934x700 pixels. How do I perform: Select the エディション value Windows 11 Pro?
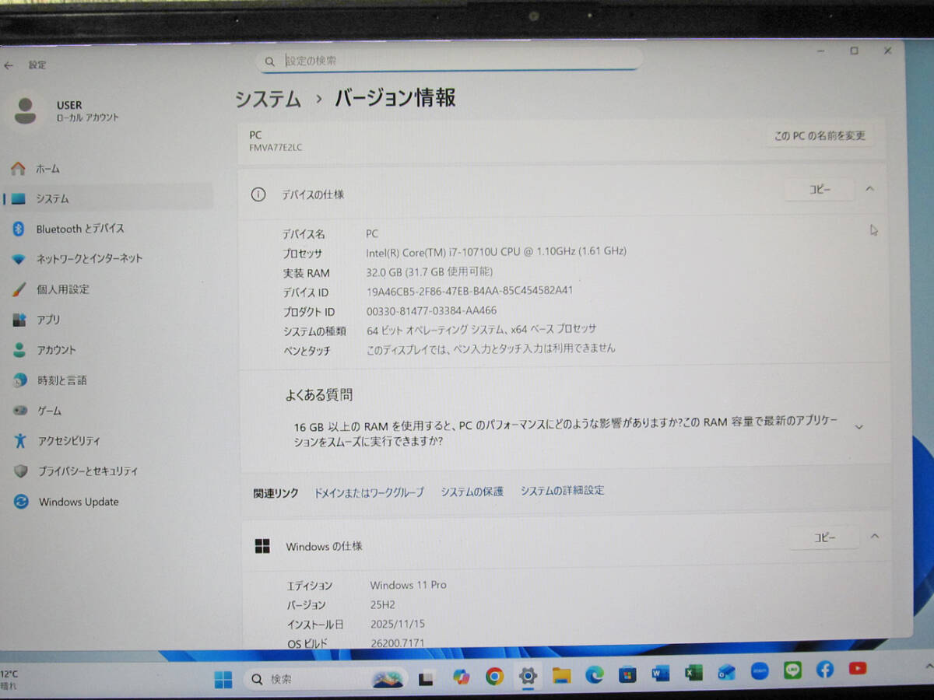tap(408, 585)
